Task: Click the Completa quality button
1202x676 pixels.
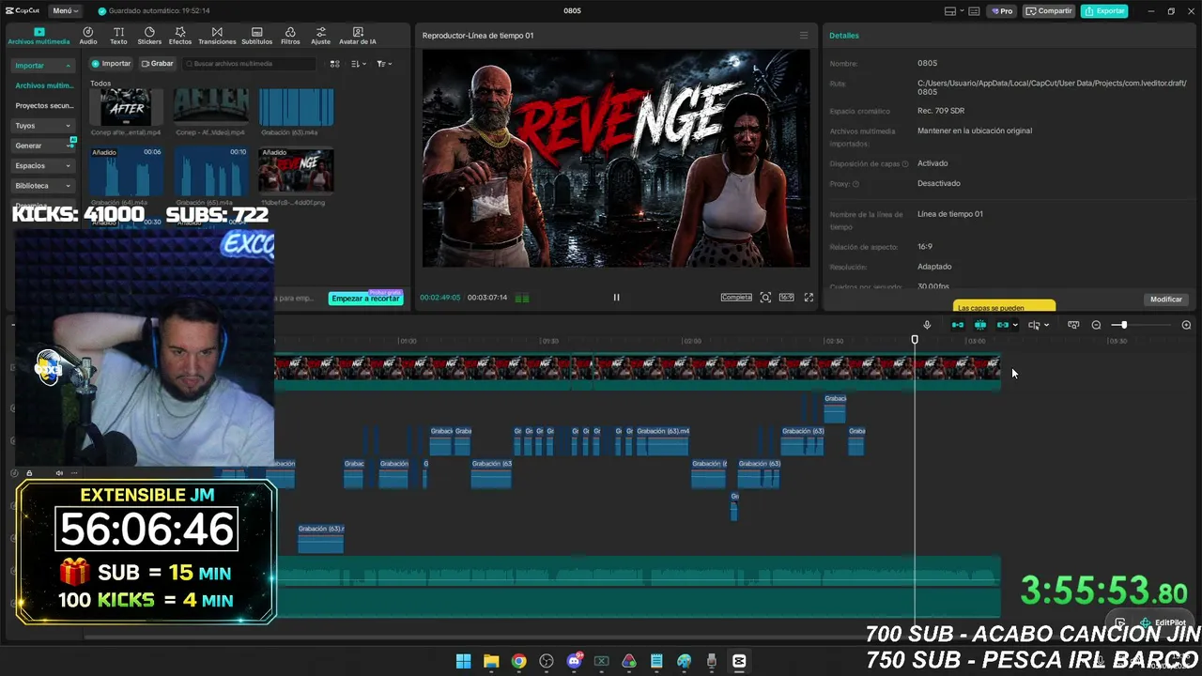Action: coord(736,298)
